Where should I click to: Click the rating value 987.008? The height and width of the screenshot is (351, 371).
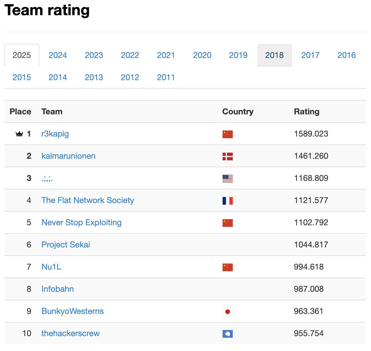[309, 289]
